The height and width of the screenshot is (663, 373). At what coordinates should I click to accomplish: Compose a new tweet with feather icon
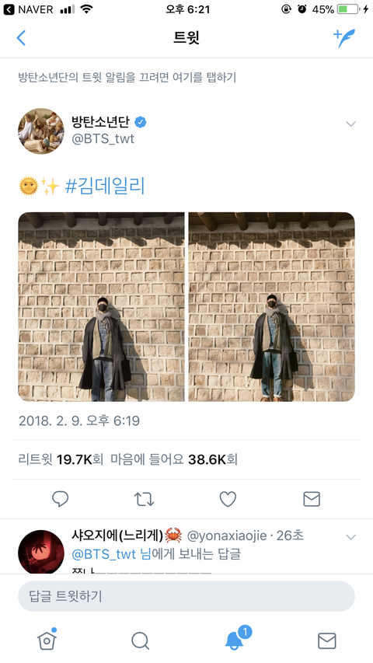pyautogui.click(x=344, y=38)
